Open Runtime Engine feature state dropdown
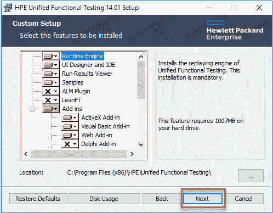Image resolution: width=273 pixels, height=213 pixels. [x=51, y=56]
